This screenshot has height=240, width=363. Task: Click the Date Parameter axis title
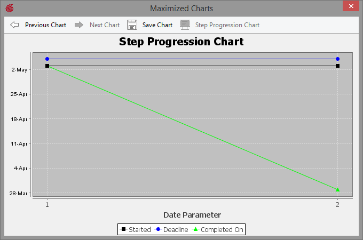[x=192, y=215]
